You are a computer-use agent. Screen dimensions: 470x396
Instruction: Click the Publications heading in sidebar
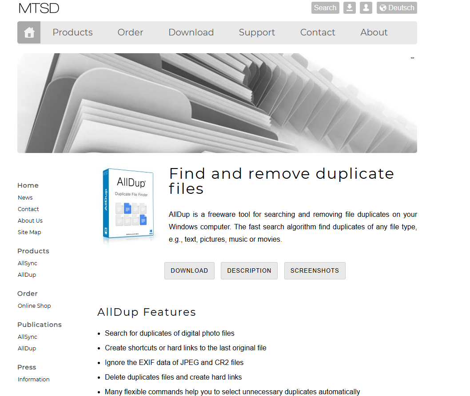(40, 325)
